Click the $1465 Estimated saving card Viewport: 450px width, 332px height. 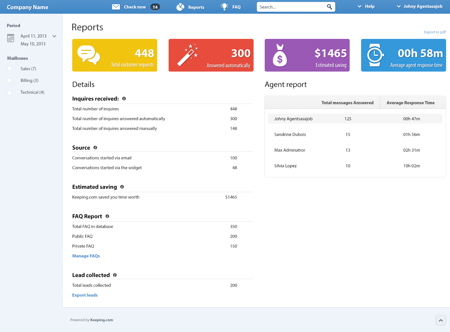tap(307, 55)
